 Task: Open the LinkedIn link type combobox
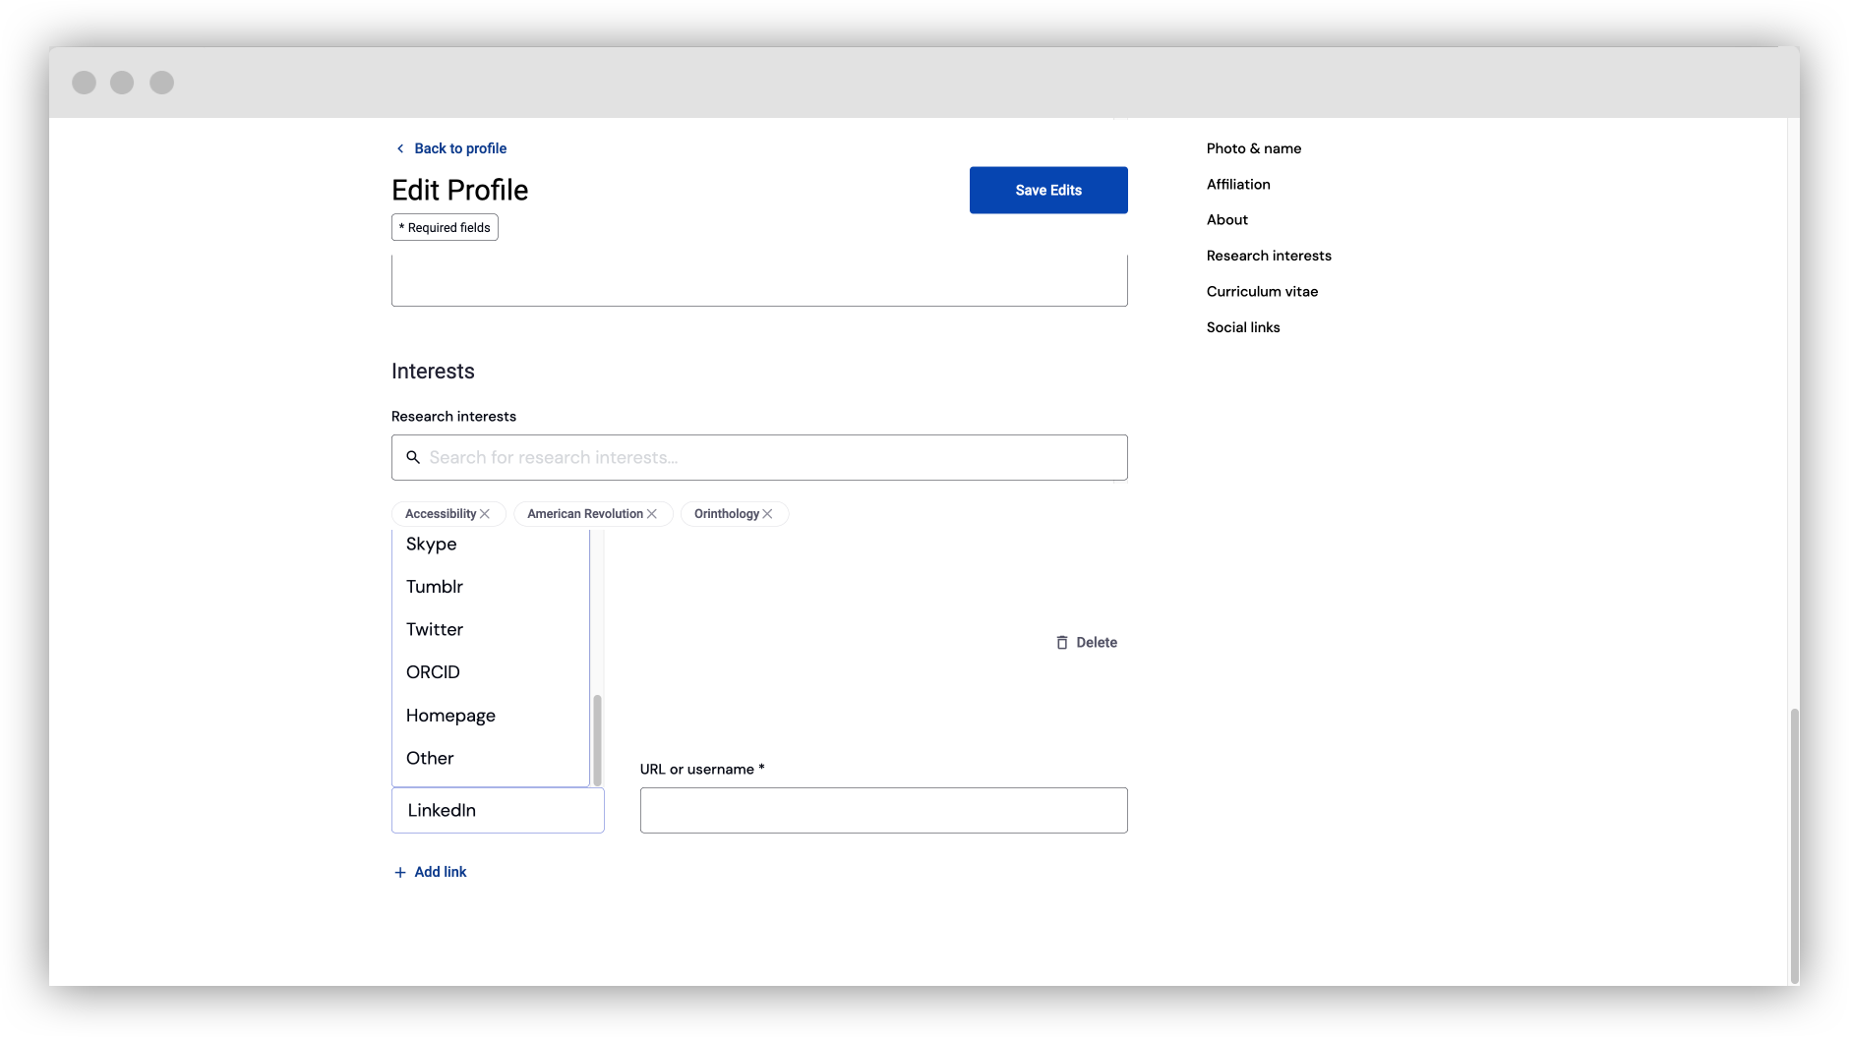[x=498, y=810]
